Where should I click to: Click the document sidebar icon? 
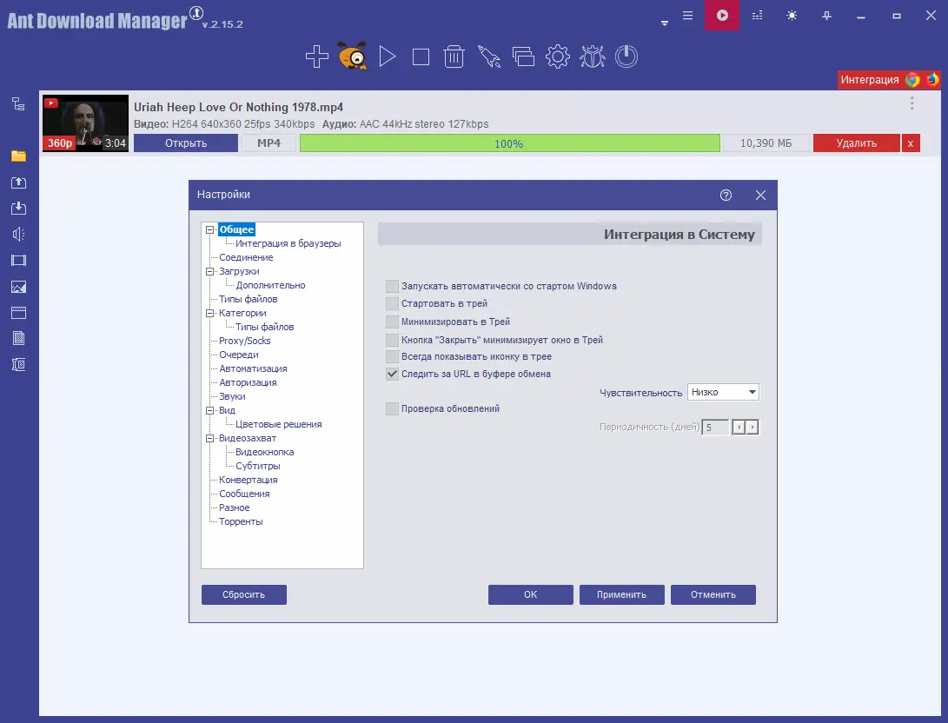tap(19, 339)
